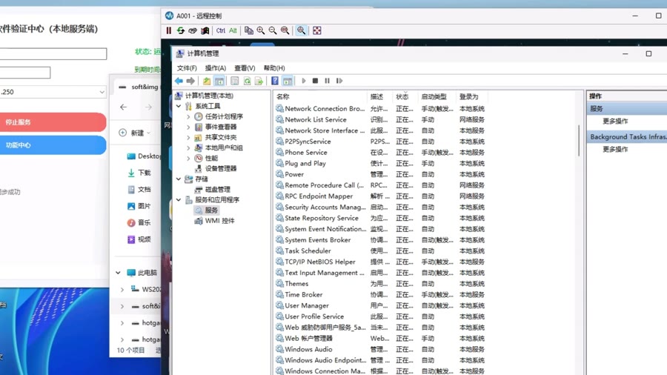Zoom out the remote screen

point(273,30)
